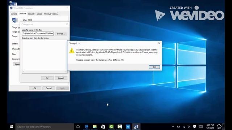Click OK in Word 2013 Properties window
Screen dimensions: 232x130
tap(35, 88)
